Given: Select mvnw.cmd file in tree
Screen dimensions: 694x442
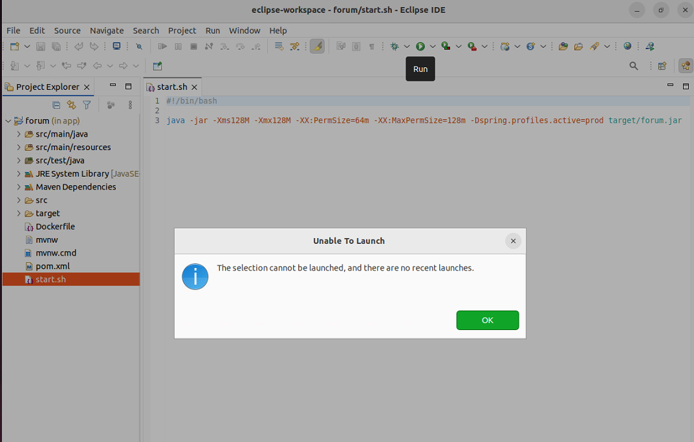Looking at the screenshot, I should pos(56,253).
